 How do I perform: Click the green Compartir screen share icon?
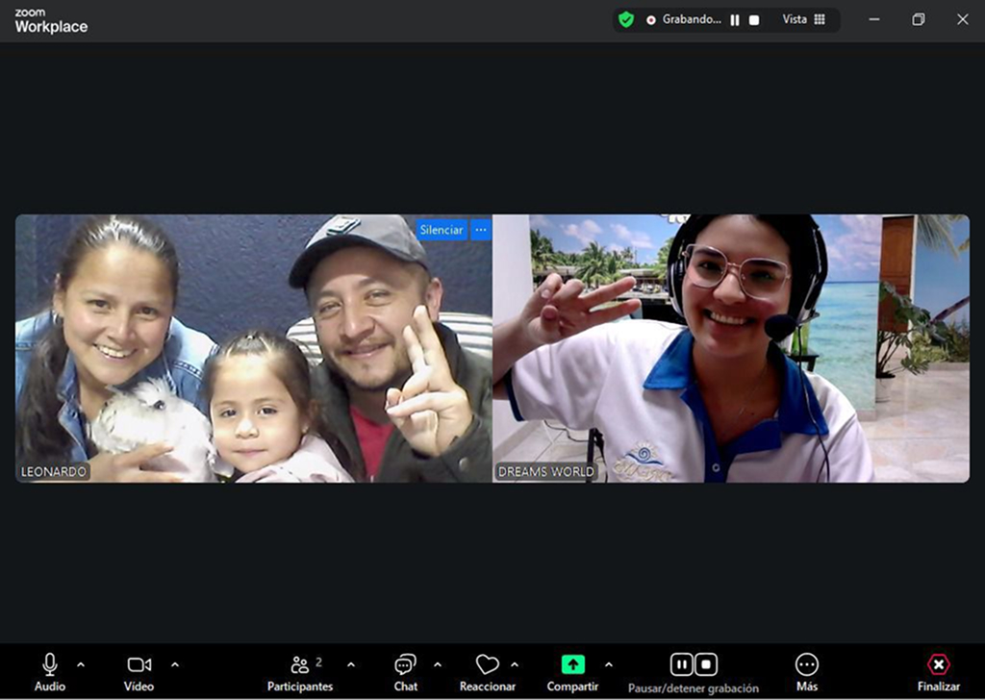572,664
